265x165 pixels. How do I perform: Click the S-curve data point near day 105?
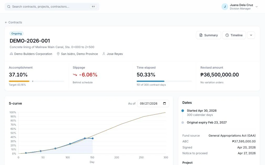coord(70,144)
